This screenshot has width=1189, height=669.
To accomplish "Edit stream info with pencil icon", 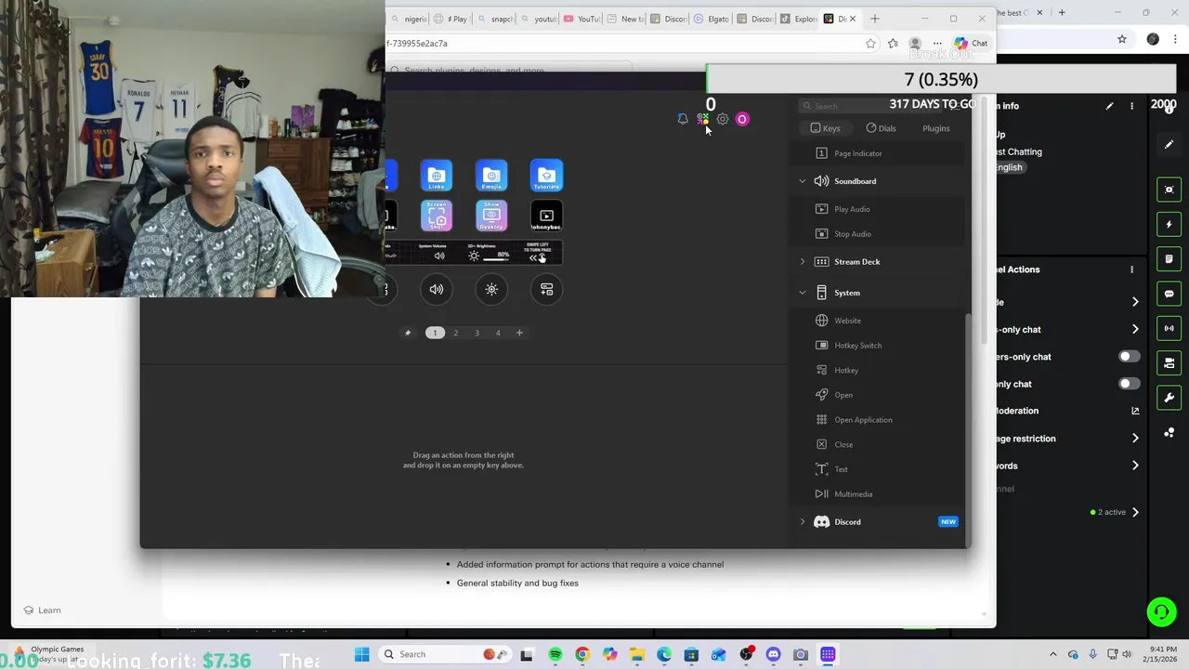I will click(1109, 106).
